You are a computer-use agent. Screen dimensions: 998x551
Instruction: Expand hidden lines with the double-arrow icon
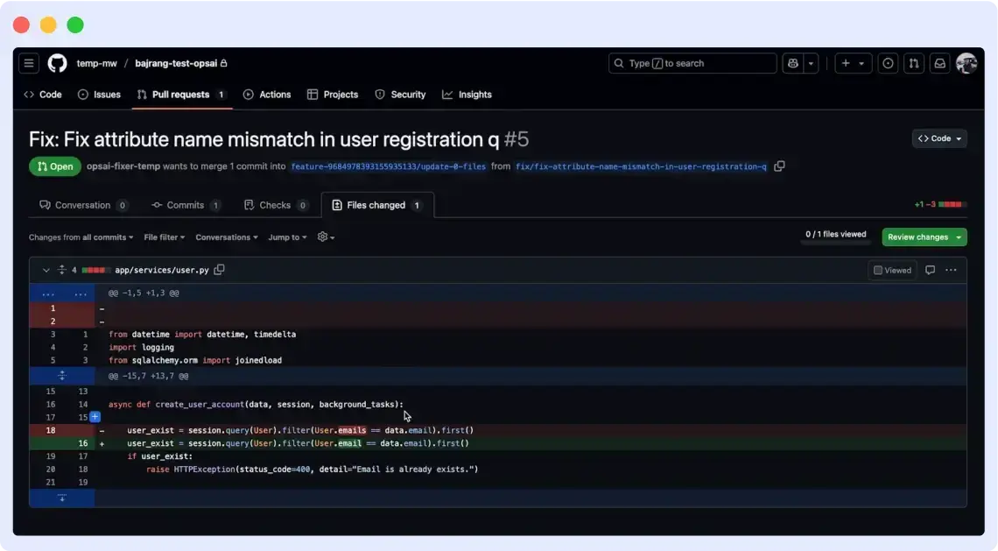coord(61,376)
